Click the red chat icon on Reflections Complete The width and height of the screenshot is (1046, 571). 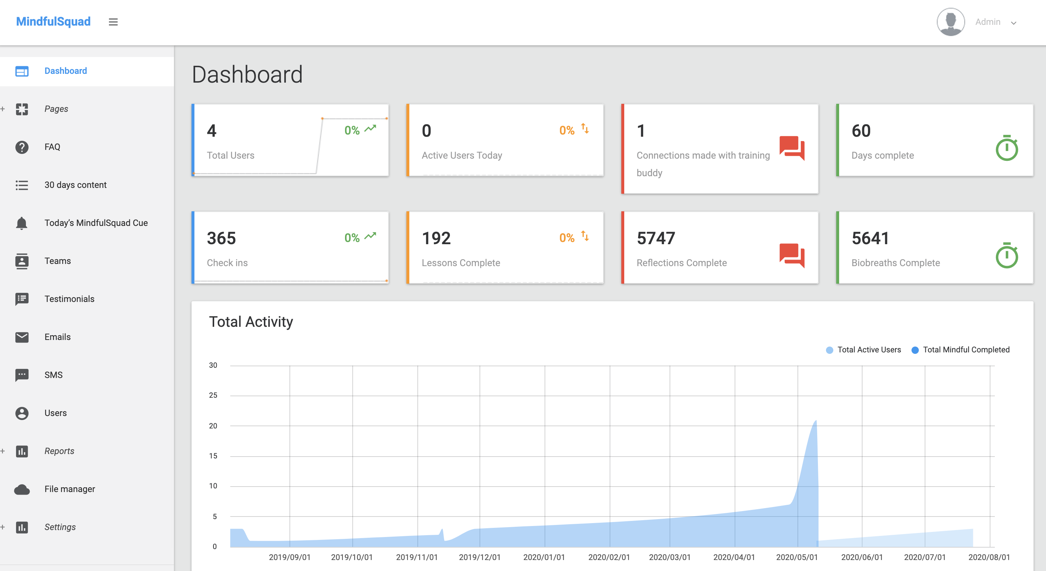click(791, 256)
